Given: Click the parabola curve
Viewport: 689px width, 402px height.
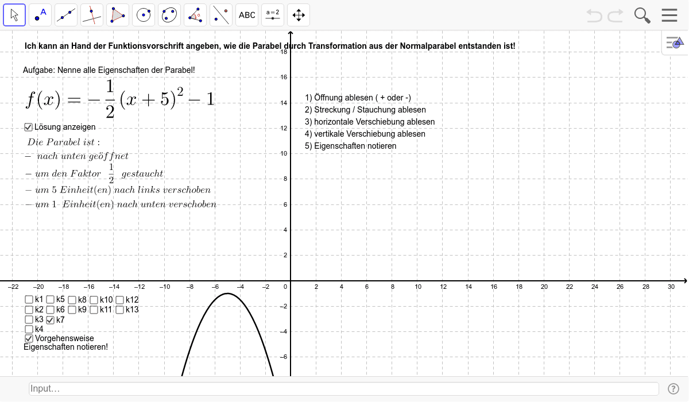Looking at the screenshot, I should 229,293.
